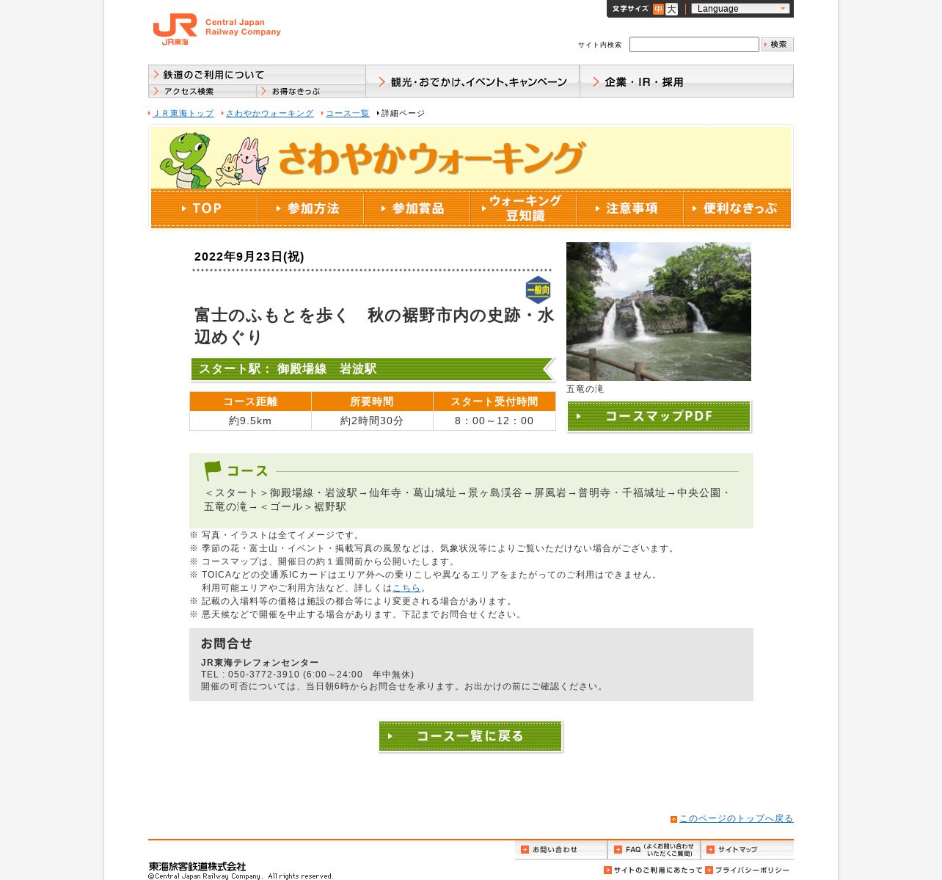Click the 約9.5km distance cell

pos(250,421)
